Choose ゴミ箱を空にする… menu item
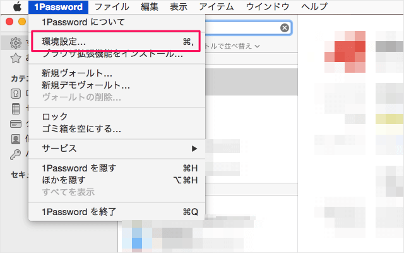The height and width of the screenshot is (253, 404). 117,128
